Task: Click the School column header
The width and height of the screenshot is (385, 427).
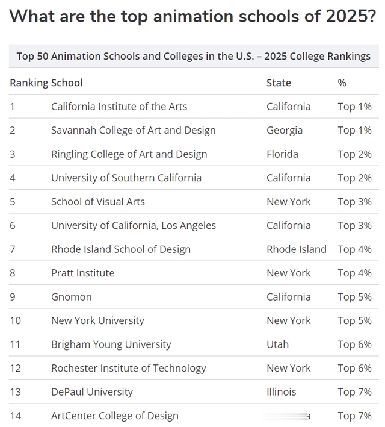Action: click(67, 83)
